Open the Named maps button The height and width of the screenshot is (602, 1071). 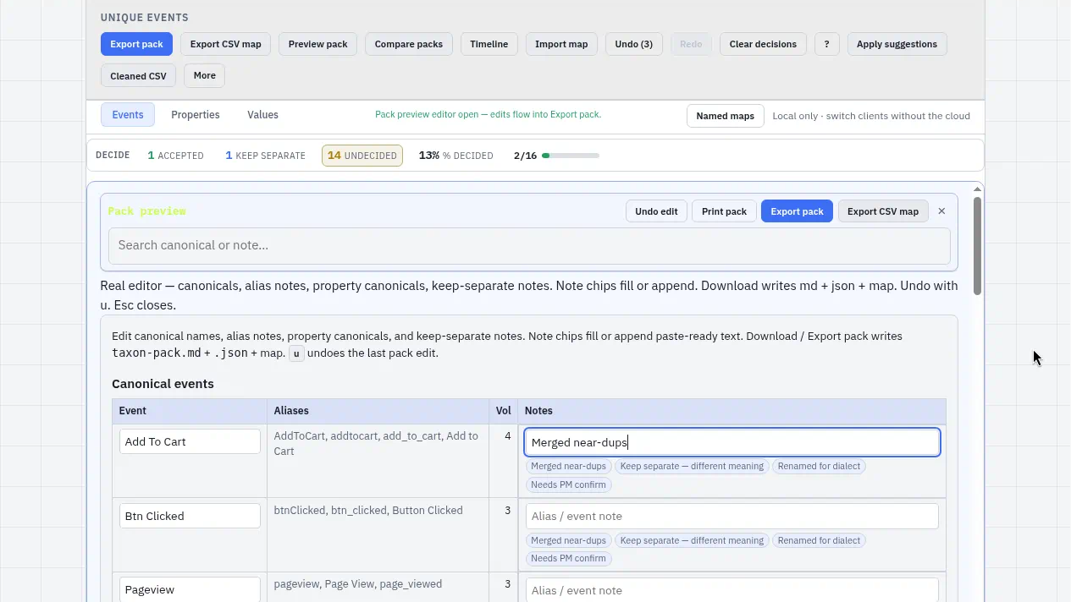[725, 116]
